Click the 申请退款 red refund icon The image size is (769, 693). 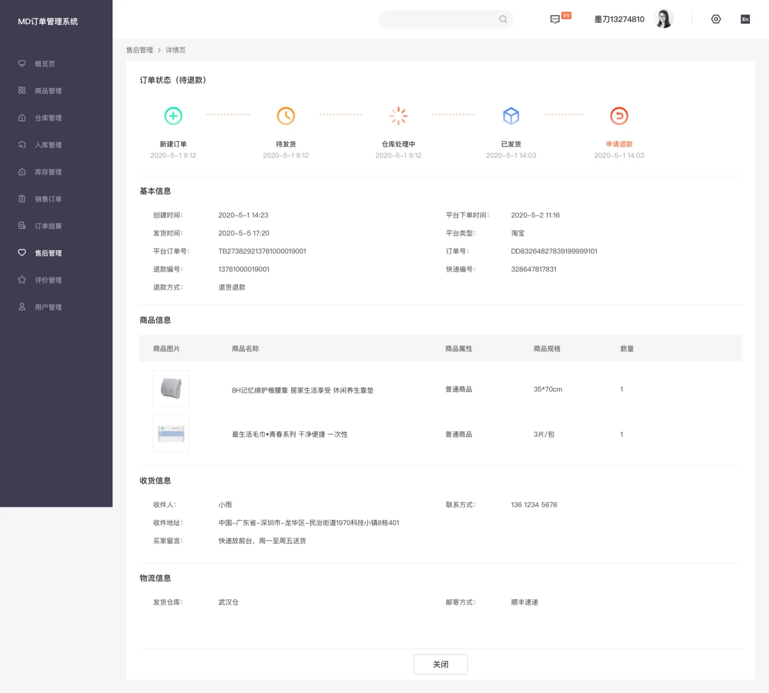coord(619,116)
